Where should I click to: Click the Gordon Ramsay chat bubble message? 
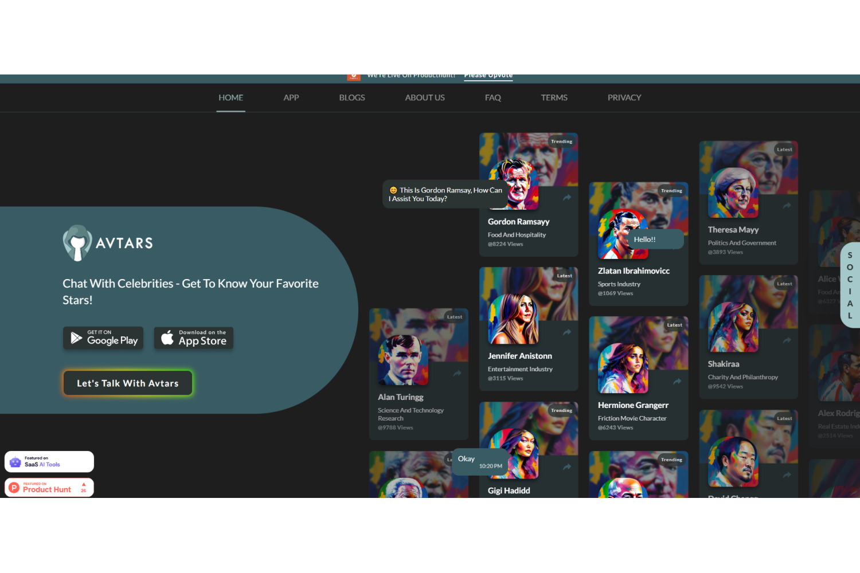(445, 194)
